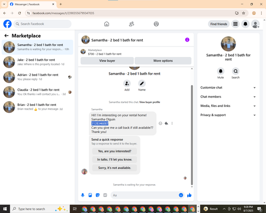Click the Add people icon
This screenshot has height=213, width=266.
(x=127, y=84)
